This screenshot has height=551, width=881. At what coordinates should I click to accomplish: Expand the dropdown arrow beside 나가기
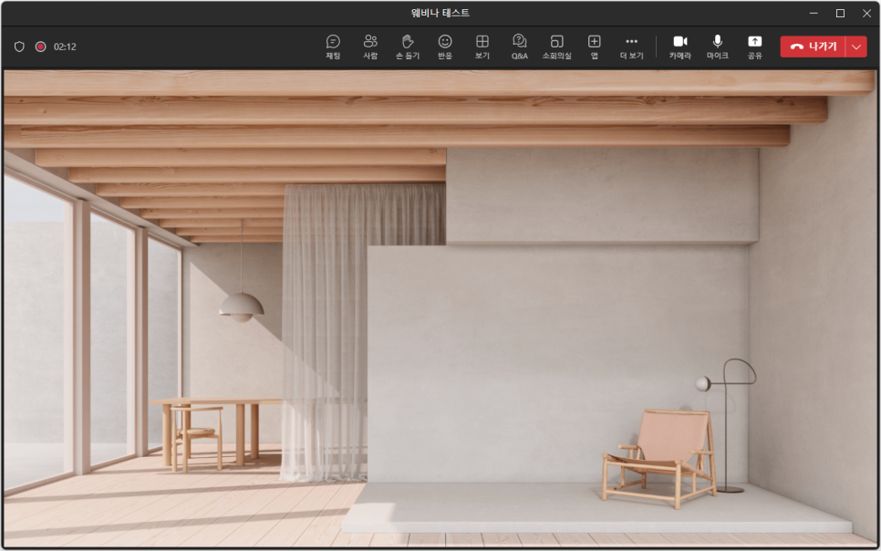pyautogui.click(x=856, y=47)
